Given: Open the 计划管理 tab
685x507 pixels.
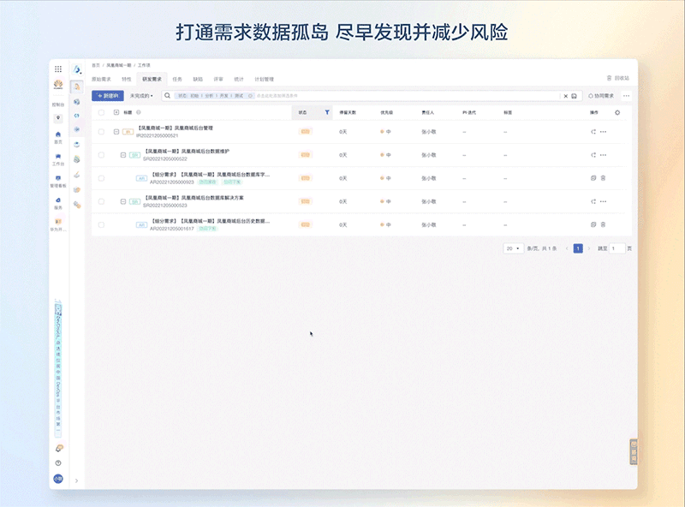Looking at the screenshot, I should pos(263,79).
